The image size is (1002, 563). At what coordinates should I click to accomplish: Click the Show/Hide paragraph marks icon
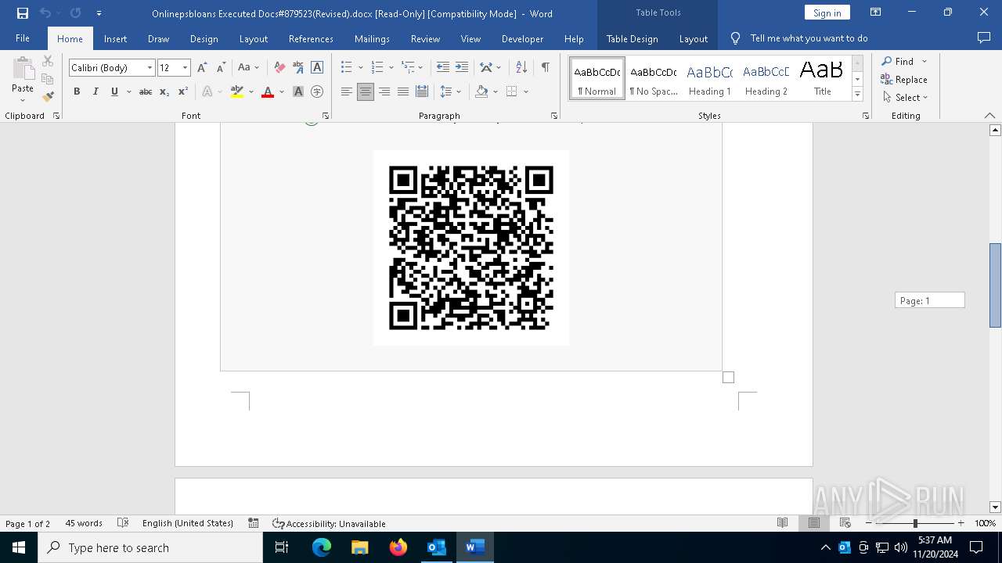(x=545, y=68)
